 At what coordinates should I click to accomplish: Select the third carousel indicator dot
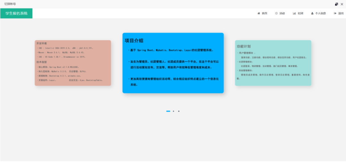[x=179, y=111]
